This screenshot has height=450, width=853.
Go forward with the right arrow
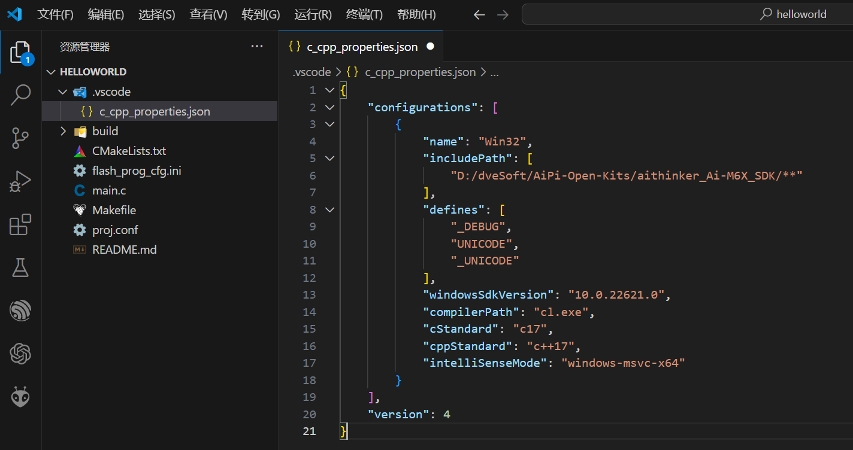[x=503, y=15]
